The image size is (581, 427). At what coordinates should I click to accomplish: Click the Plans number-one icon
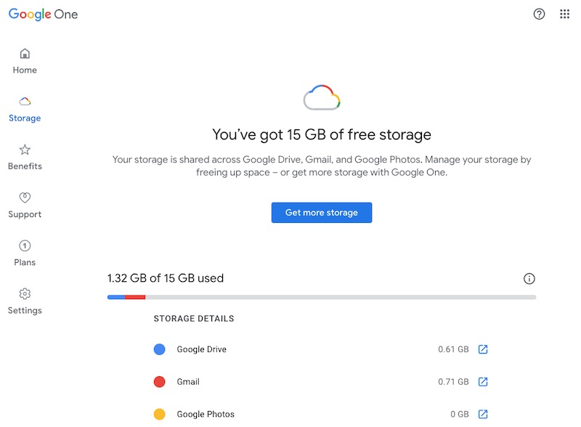coord(25,245)
